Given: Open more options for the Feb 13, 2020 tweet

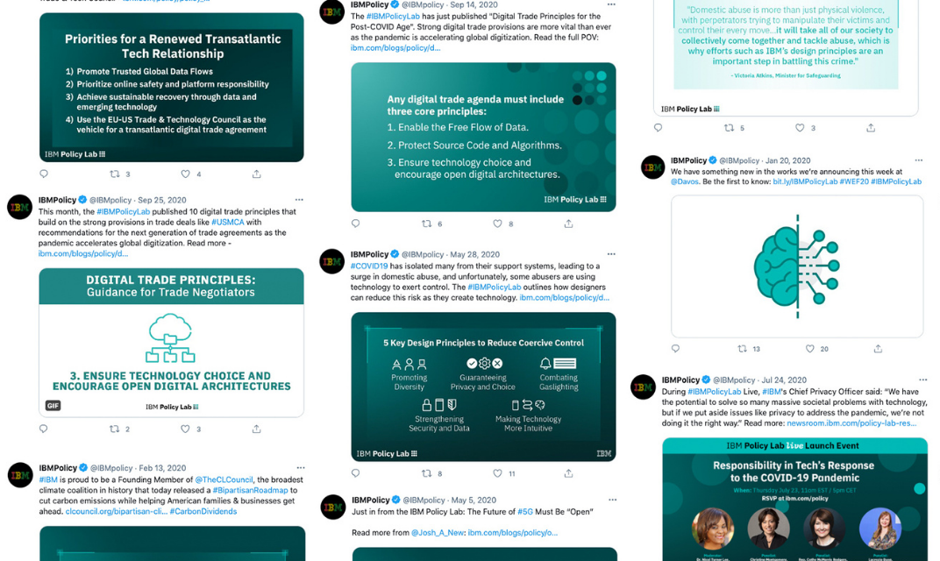Looking at the screenshot, I should click(301, 467).
